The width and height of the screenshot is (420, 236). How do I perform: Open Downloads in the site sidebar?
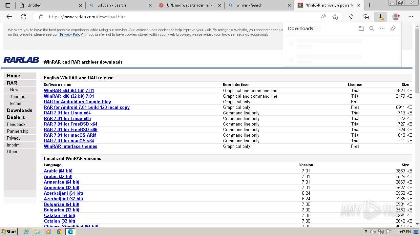pyautogui.click(x=20, y=110)
